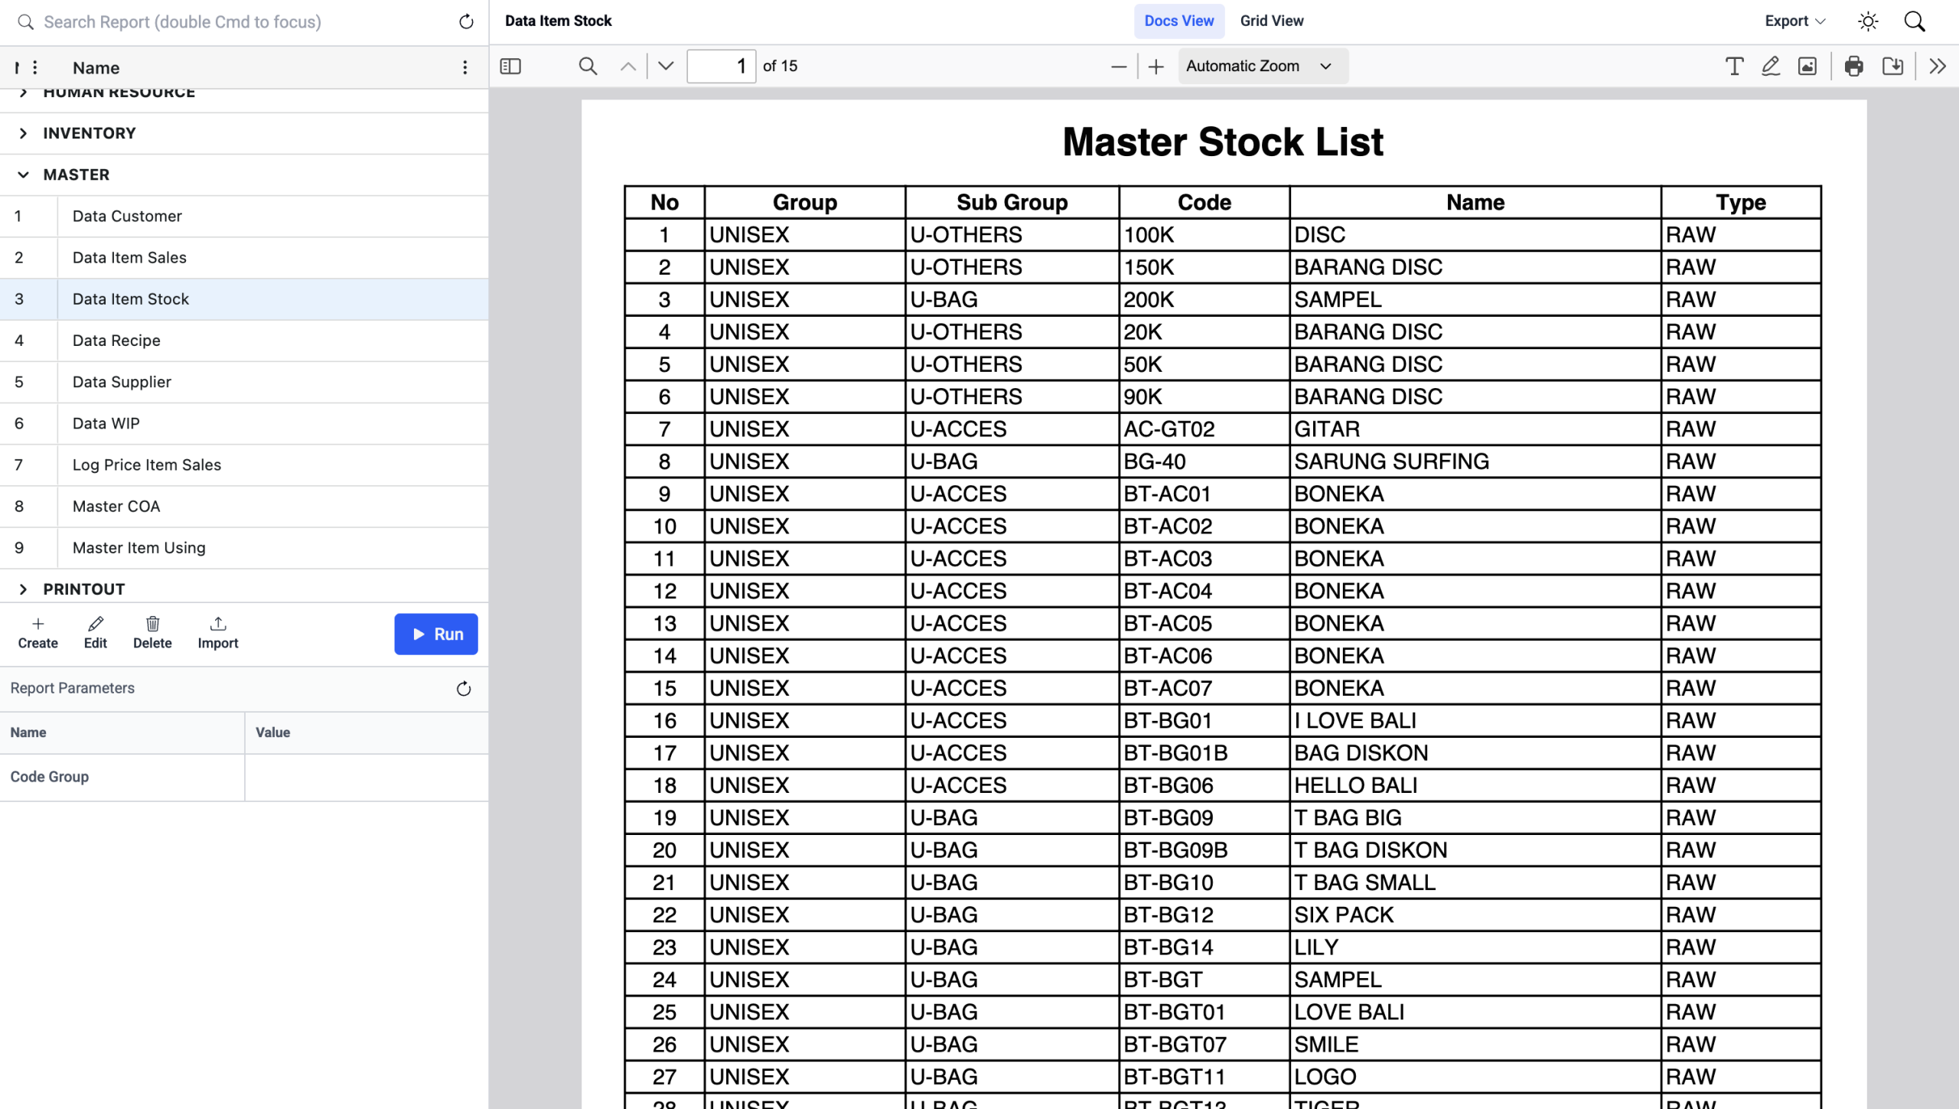Toggle the PDF sidebar panel
Image resolution: width=1959 pixels, height=1109 pixels.
click(510, 67)
